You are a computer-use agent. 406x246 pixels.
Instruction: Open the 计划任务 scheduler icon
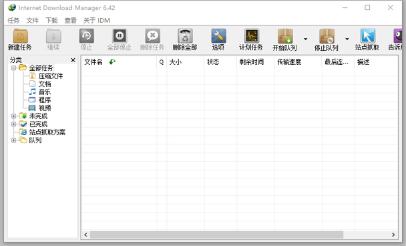(x=252, y=36)
